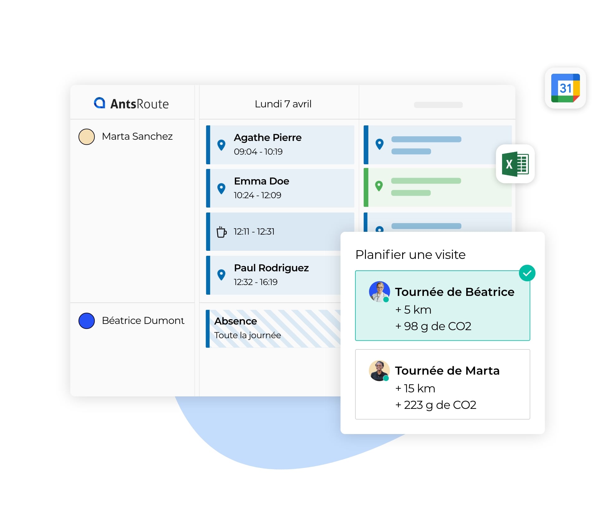
Task: Click Béatrice Dumont's blue color circle
Action: 87,321
